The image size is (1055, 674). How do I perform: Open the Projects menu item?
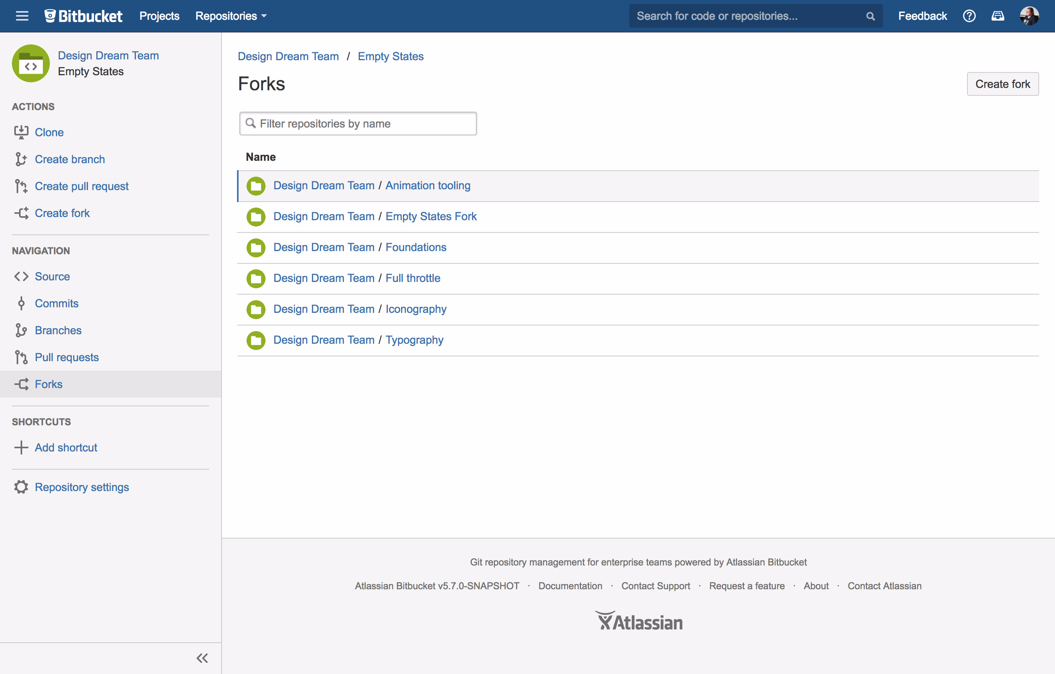(159, 16)
